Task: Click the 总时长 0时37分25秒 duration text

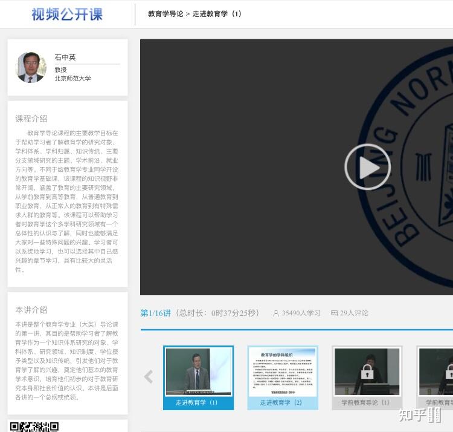Action: [x=217, y=313]
